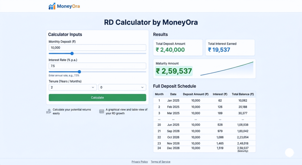This screenshot has height=165, width=302.
Task: Click the Calculator Inputs heading
Action: pyautogui.click(x=65, y=35)
